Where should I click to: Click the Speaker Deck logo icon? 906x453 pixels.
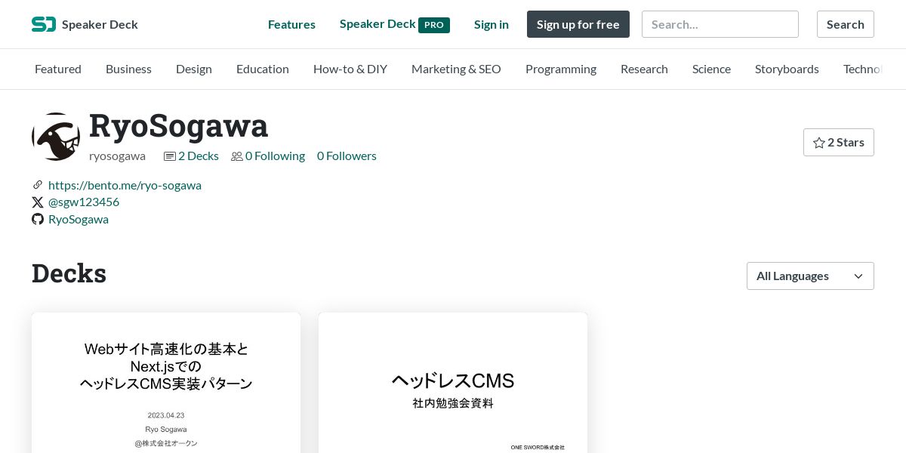click(44, 24)
